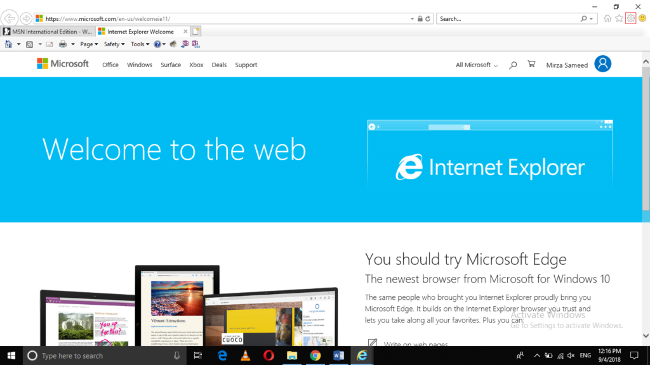
Task: Open the shopping cart icon
Action: point(531,64)
